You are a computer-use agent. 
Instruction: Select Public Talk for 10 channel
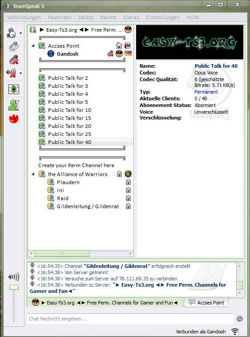coord(70,110)
